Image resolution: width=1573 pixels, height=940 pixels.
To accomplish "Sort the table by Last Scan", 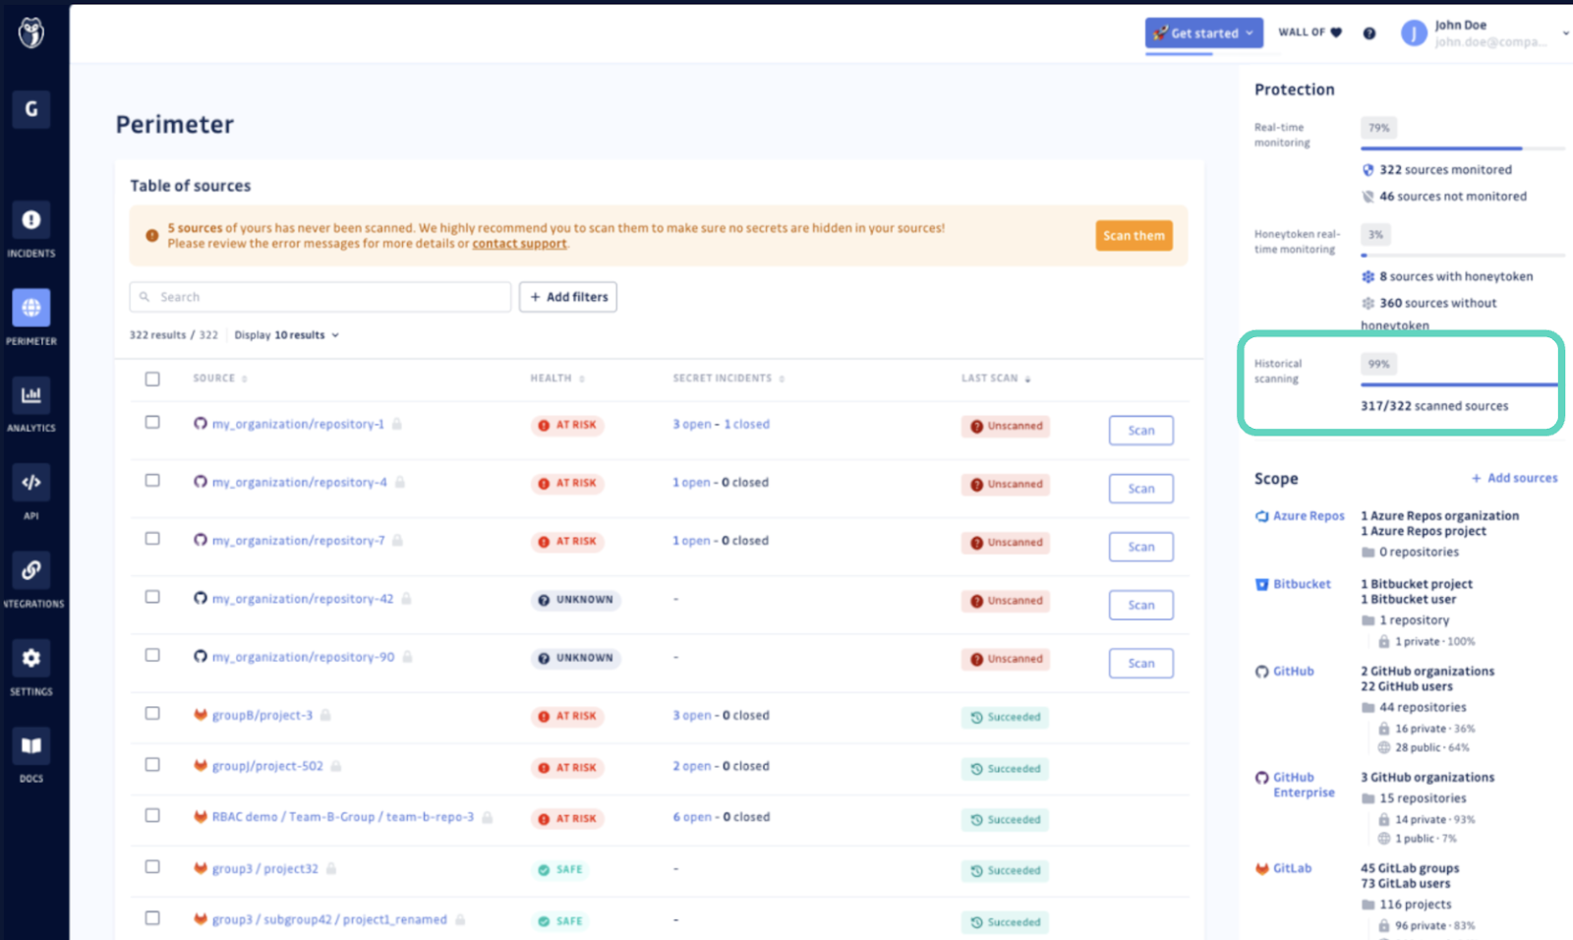I will point(996,378).
